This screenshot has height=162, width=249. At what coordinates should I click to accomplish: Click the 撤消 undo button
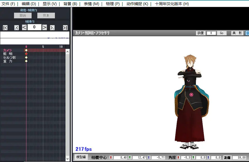coord(23,16)
